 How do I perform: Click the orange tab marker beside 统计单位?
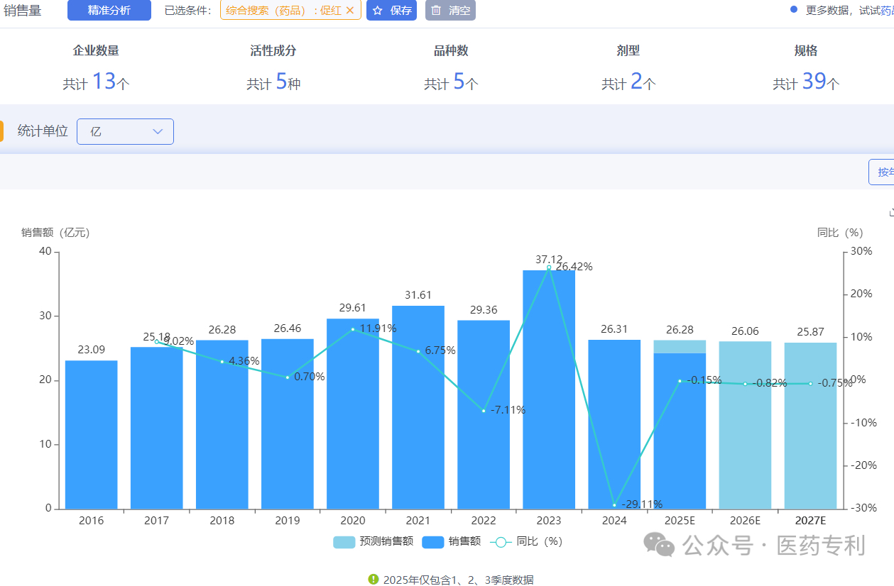point(2,131)
